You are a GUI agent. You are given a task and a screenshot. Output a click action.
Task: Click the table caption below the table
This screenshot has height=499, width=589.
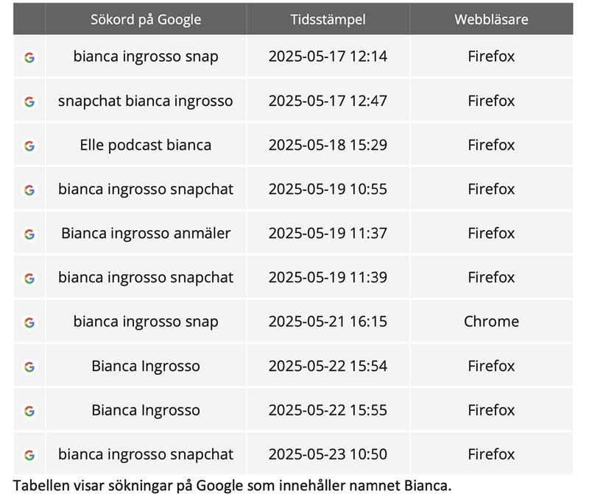click(232, 486)
